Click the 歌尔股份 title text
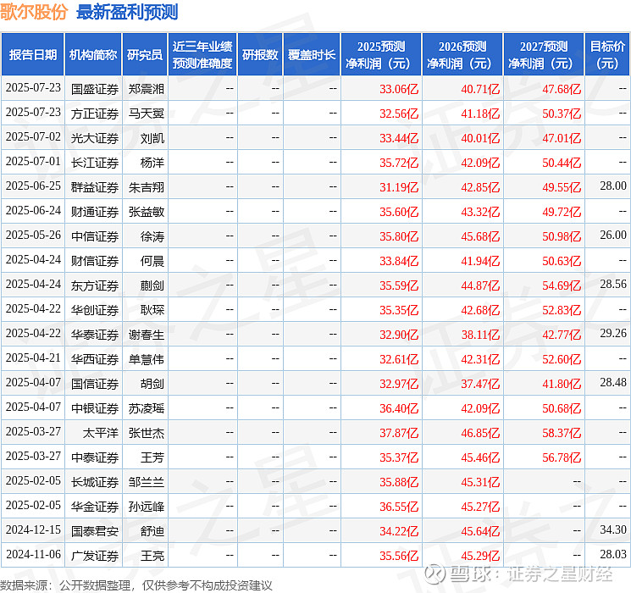 tap(34, 12)
